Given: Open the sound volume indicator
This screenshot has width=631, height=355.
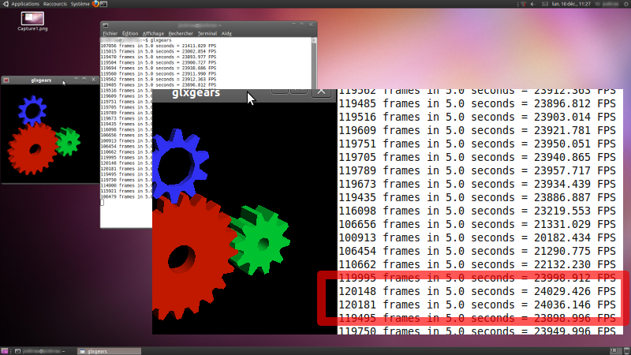Looking at the screenshot, I should (x=533, y=4).
